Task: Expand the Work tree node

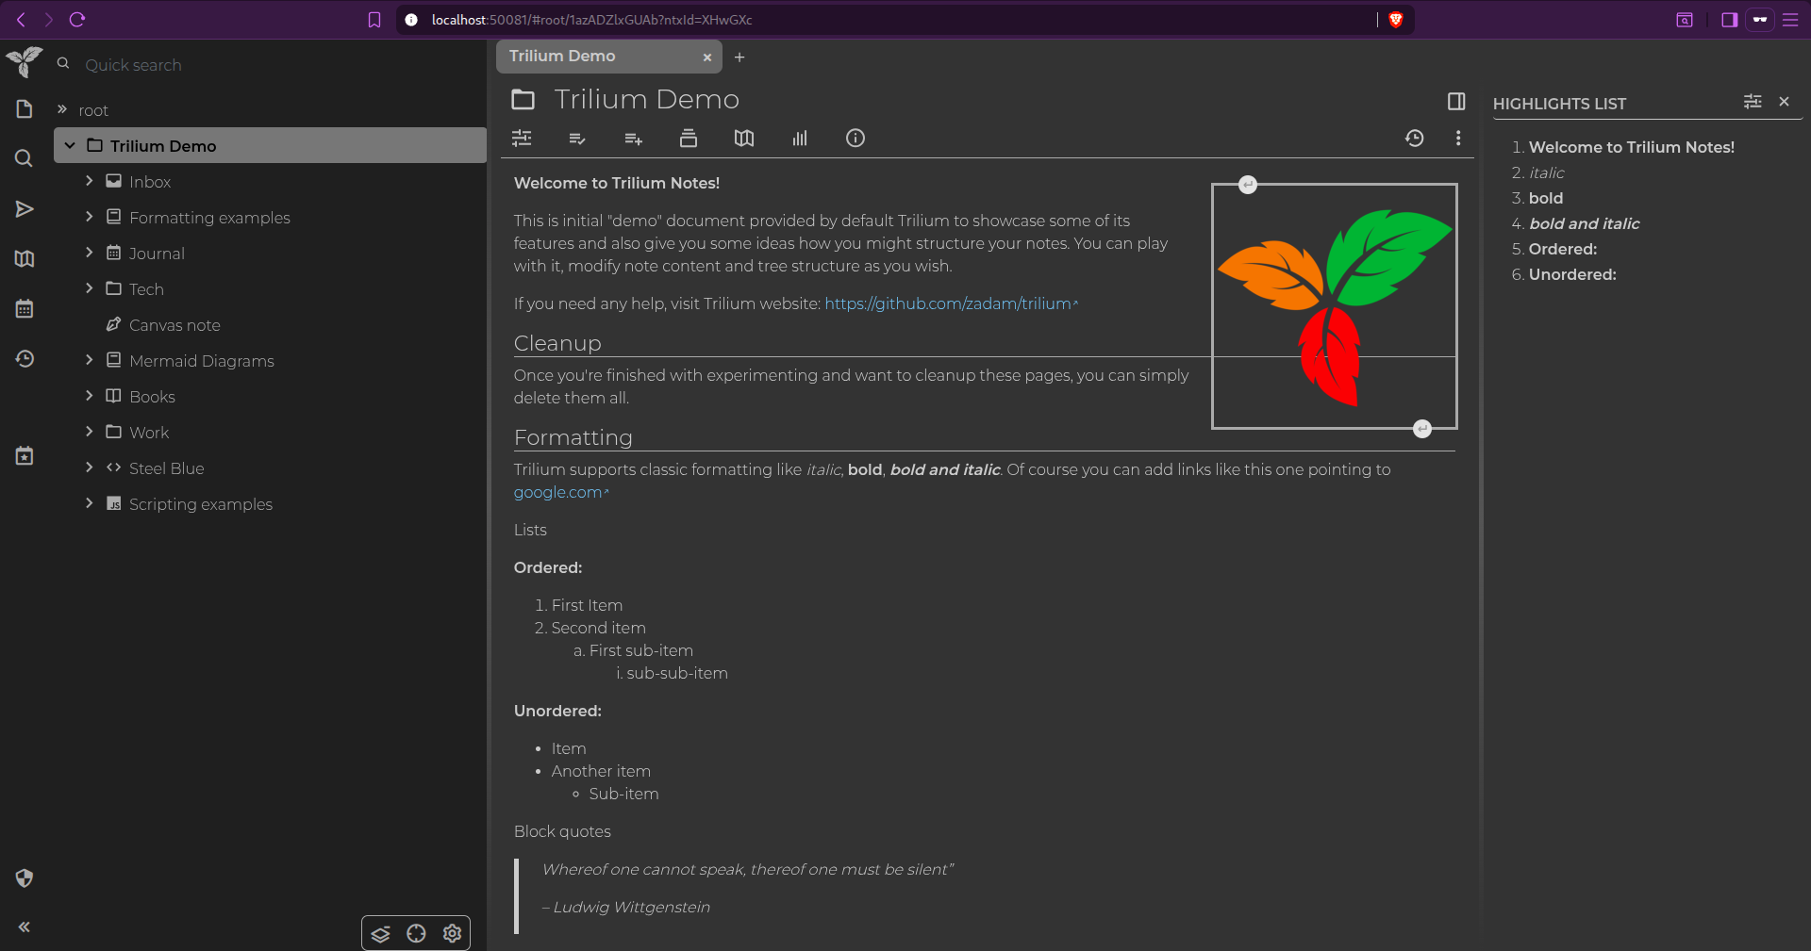Action: point(90,432)
